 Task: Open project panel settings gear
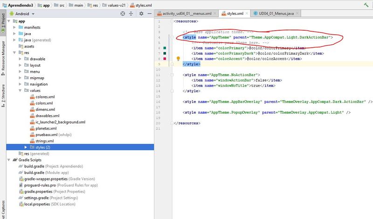point(141,14)
